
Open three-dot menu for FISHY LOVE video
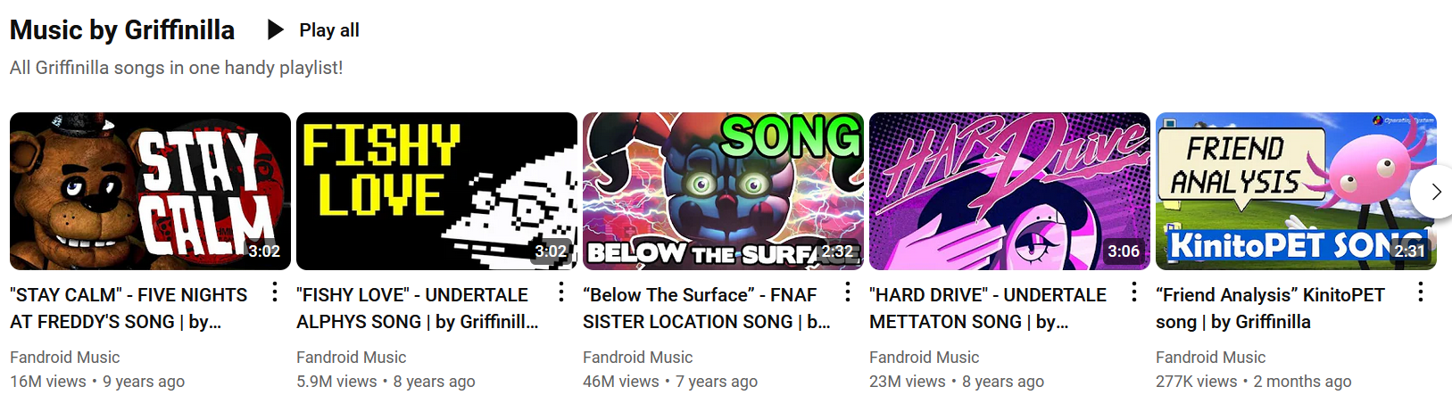click(561, 292)
